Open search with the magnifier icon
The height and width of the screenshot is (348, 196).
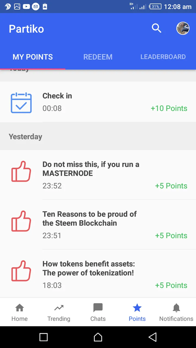click(157, 28)
